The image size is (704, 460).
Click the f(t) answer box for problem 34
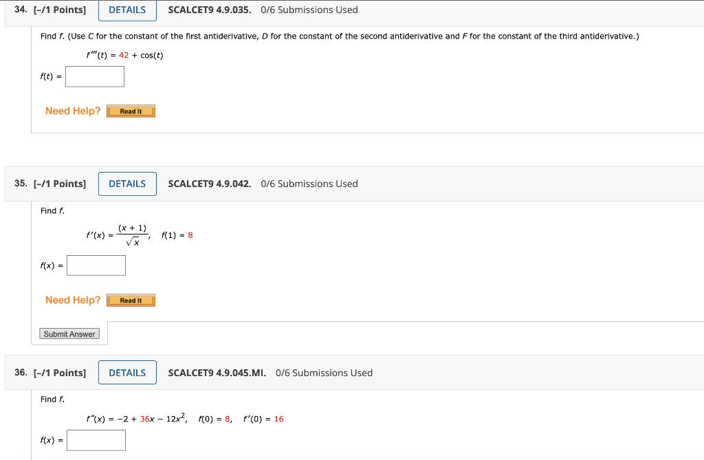(x=94, y=76)
